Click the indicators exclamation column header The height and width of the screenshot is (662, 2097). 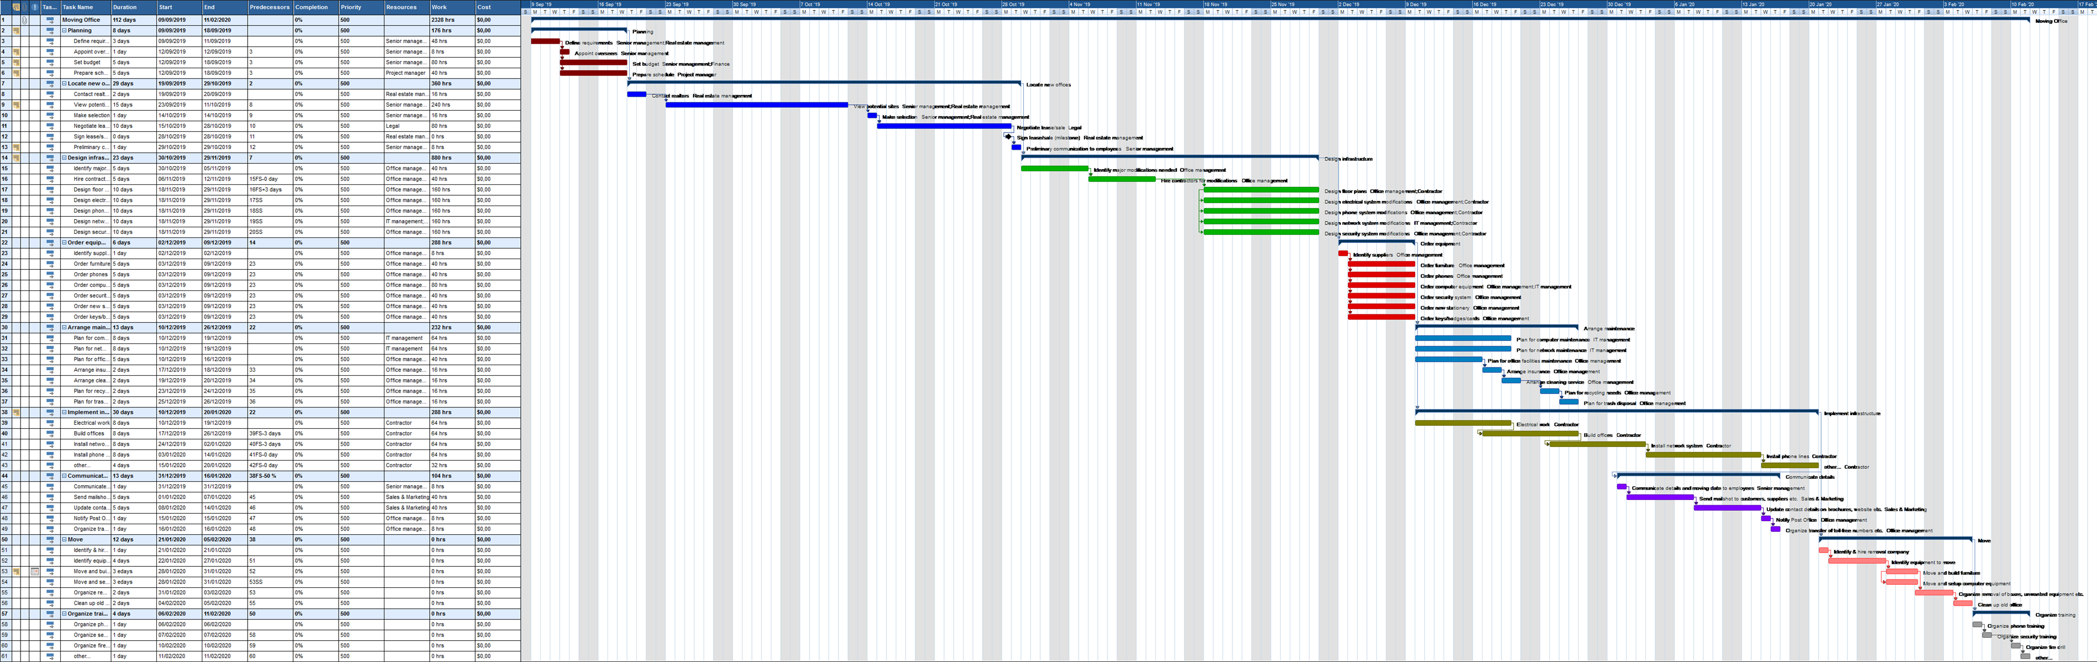click(x=35, y=6)
